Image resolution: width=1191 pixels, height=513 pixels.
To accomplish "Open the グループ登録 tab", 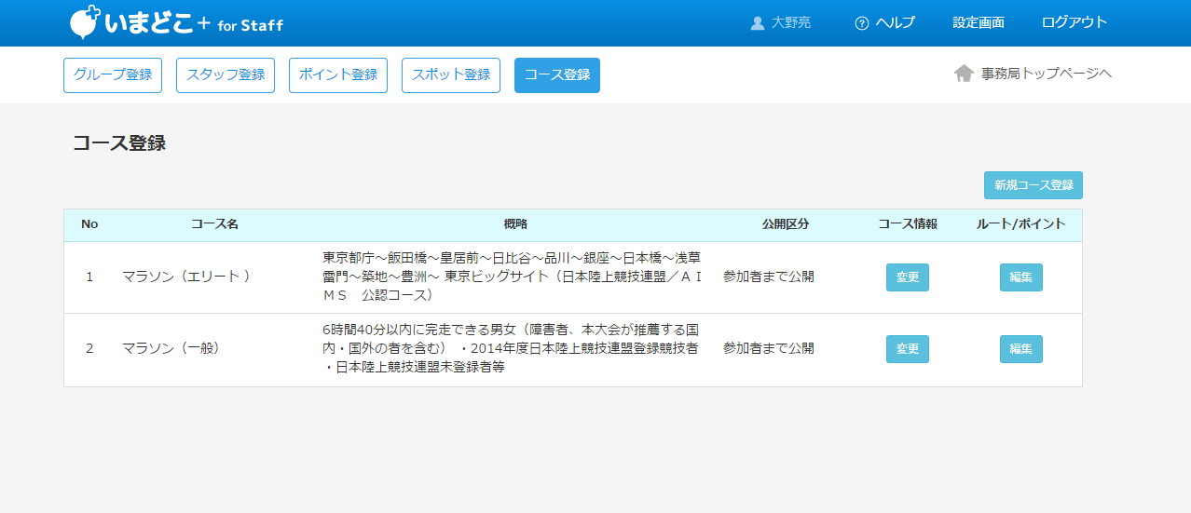I will click(113, 75).
